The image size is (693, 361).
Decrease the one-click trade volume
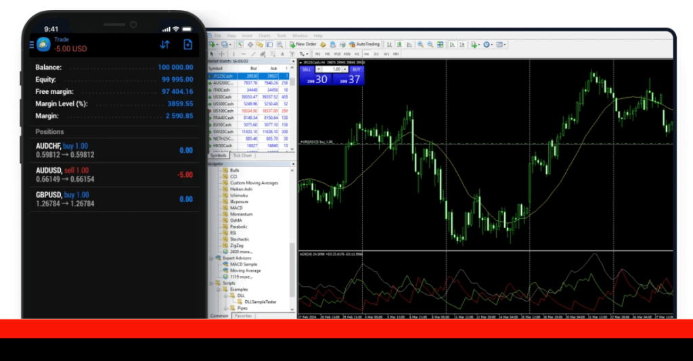click(x=318, y=69)
